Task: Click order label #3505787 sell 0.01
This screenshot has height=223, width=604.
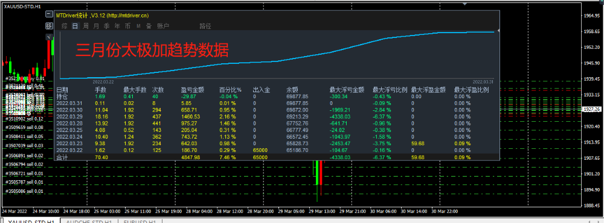Action: click(x=25, y=182)
